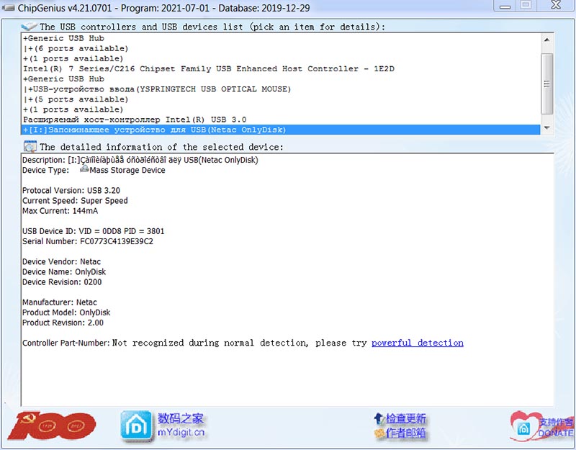Maximize the ChipGenius window

(526, 6)
